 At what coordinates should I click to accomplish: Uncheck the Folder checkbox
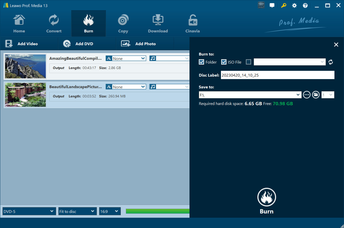202,62
